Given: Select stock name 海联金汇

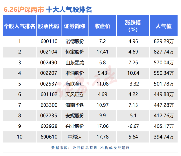Looking at the screenshot, I should (x=75, y=84).
